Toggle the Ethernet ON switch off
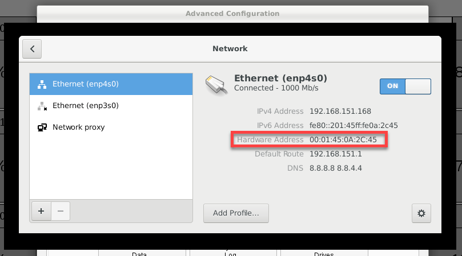 [x=405, y=86]
